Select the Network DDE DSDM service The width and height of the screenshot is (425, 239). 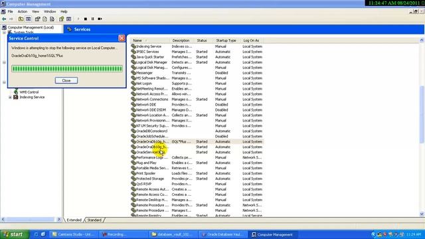click(151, 110)
